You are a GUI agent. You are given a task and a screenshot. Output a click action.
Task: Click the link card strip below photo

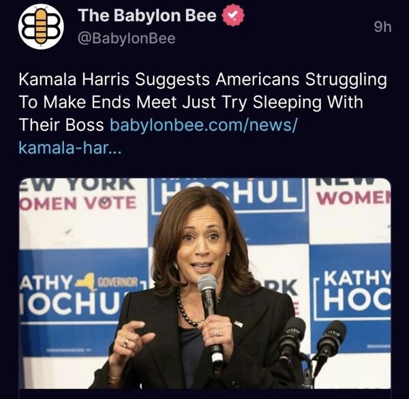205,394
